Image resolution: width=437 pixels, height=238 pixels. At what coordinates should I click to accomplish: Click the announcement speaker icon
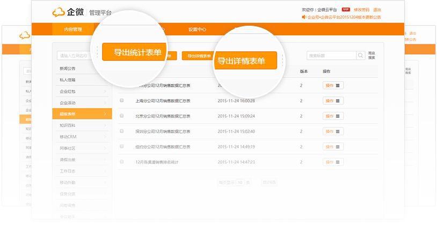304,17
